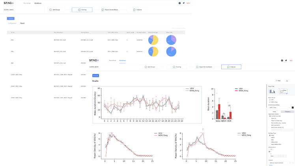Click the help icon in top bar
Image resolution: width=295 pixels, height=166 pixels.
coord(179,3)
